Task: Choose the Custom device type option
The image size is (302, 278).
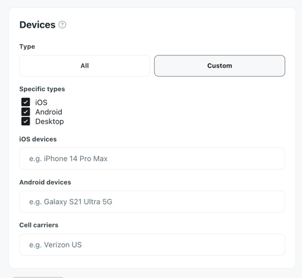Action: (x=219, y=66)
